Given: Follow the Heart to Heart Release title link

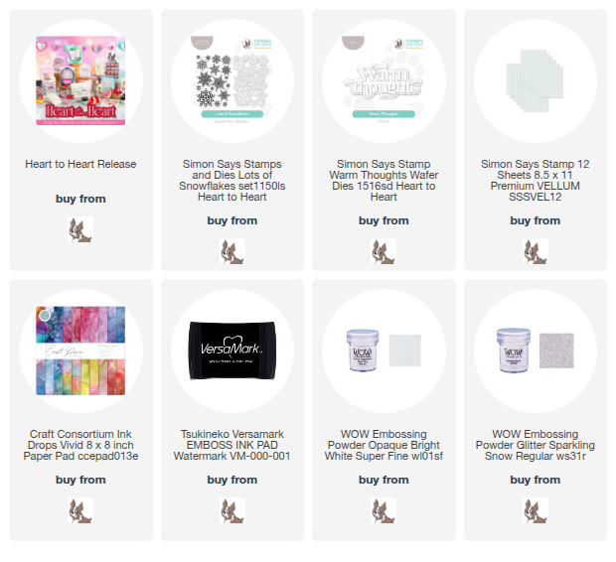Looking at the screenshot, I should click(80, 164).
